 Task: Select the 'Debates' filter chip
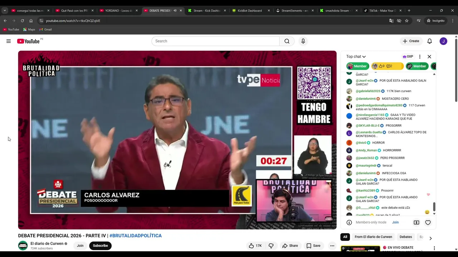(x=406, y=237)
